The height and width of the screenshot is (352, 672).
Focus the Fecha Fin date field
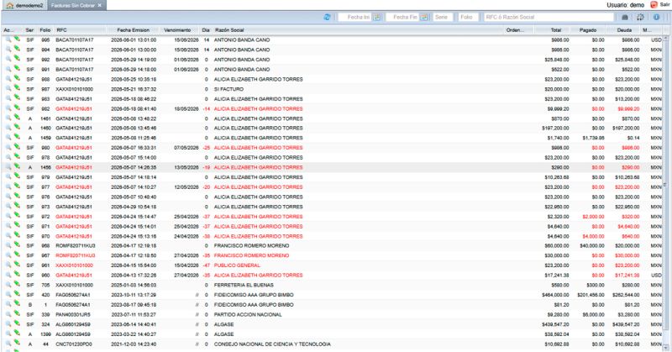pos(402,17)
